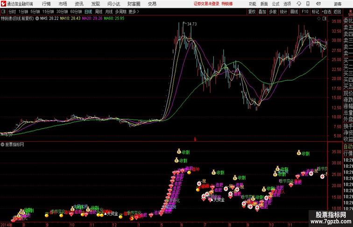Open the headset customer service icon
Image resolution: width=353 pixels, height=227 pixels.
coord(299,4)
